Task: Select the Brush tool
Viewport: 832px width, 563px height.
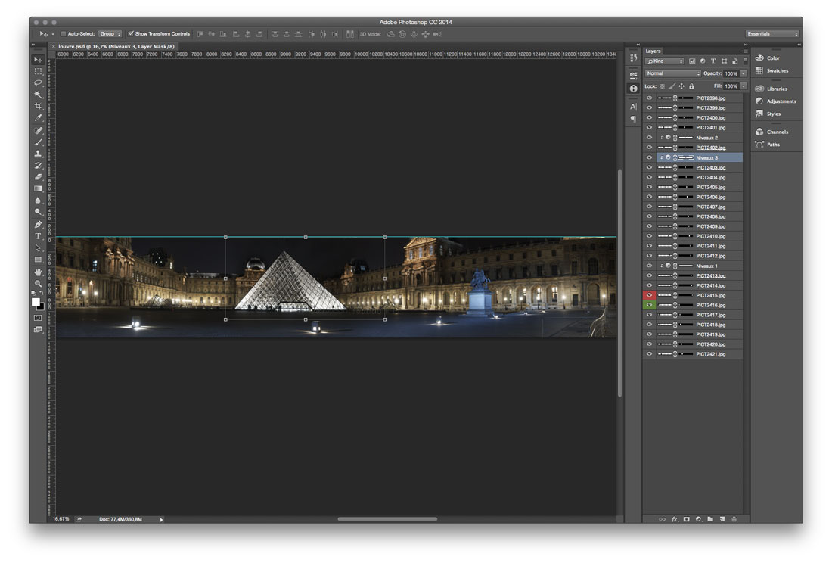Action: tap(38, 142)
